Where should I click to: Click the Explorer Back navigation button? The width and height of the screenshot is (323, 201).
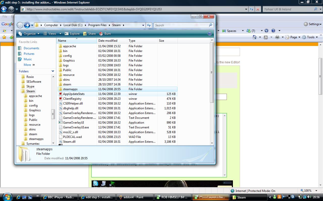click(x=20, y=25)
